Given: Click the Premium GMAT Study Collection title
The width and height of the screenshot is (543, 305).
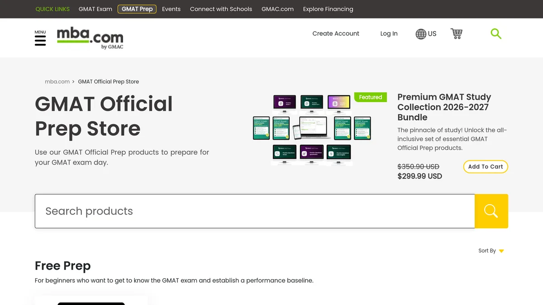Looking at the screenshot, I should coord(444,107).
